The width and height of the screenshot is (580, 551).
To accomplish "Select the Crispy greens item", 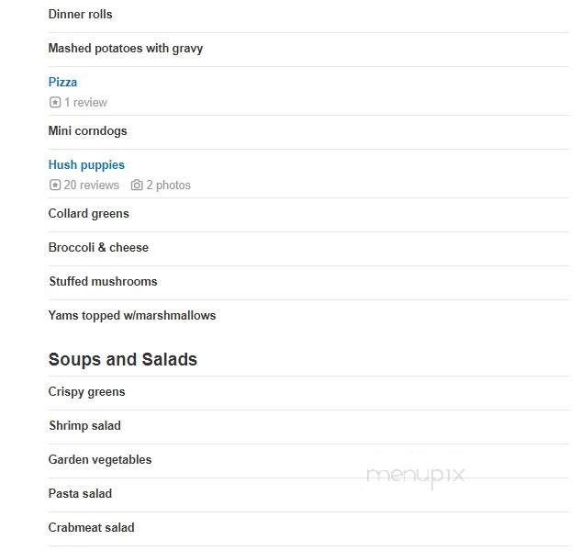I will [x=86, y=392].
